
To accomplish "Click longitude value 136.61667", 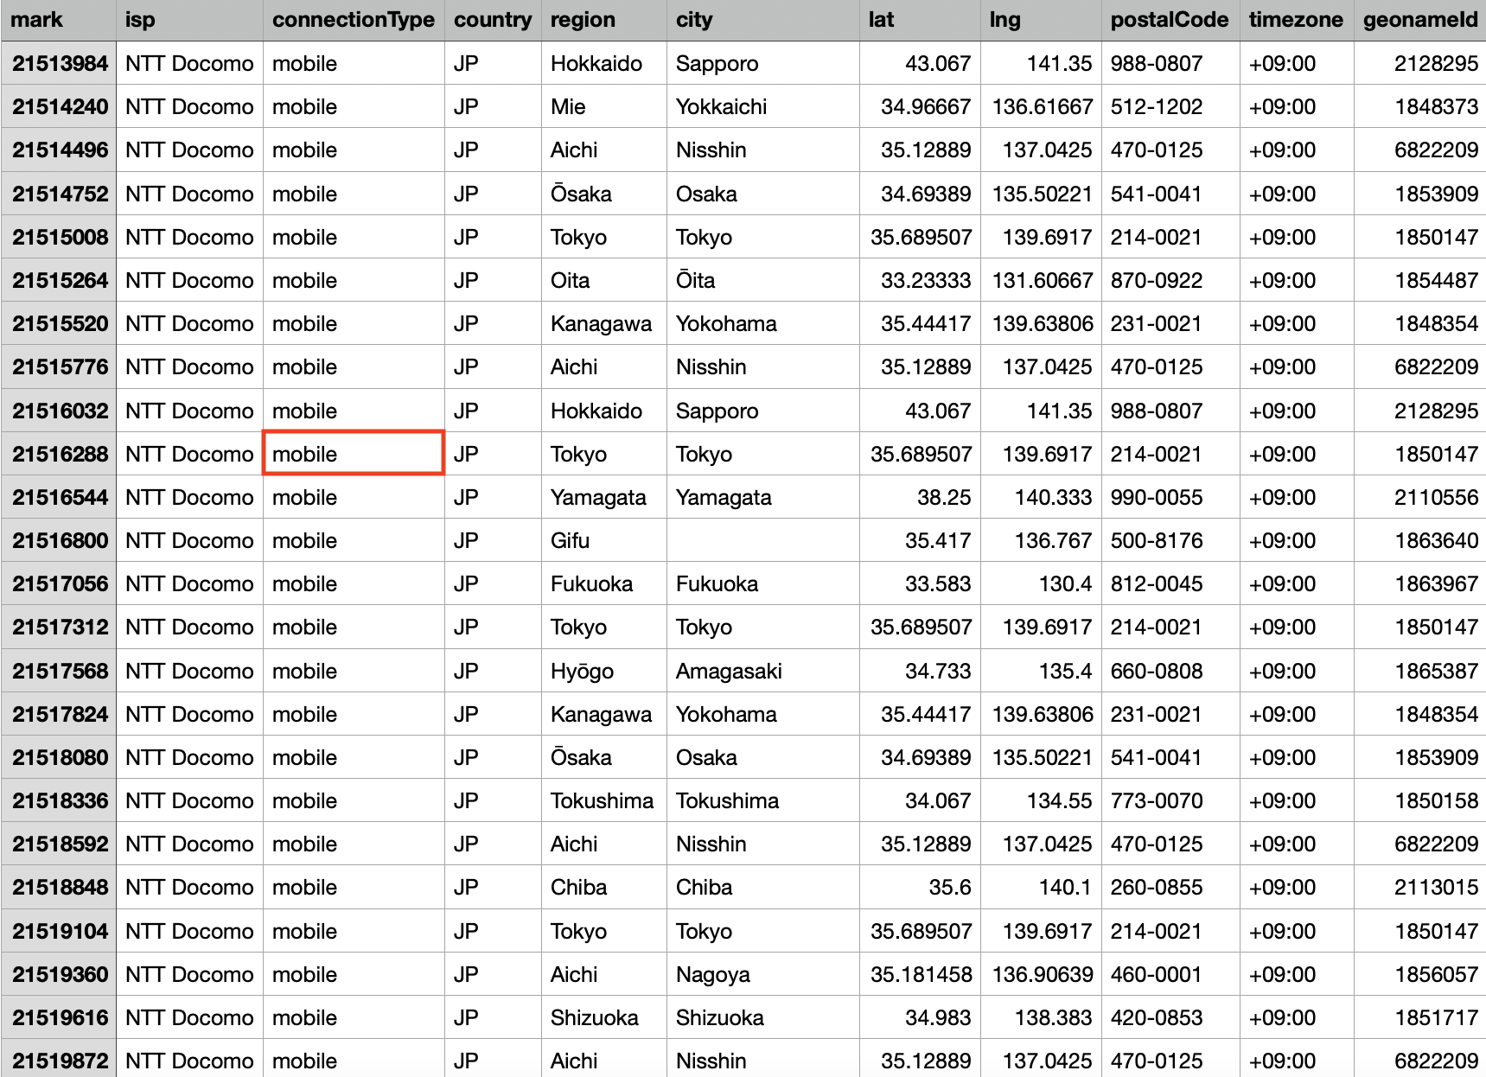I will tap(1041, 106).
